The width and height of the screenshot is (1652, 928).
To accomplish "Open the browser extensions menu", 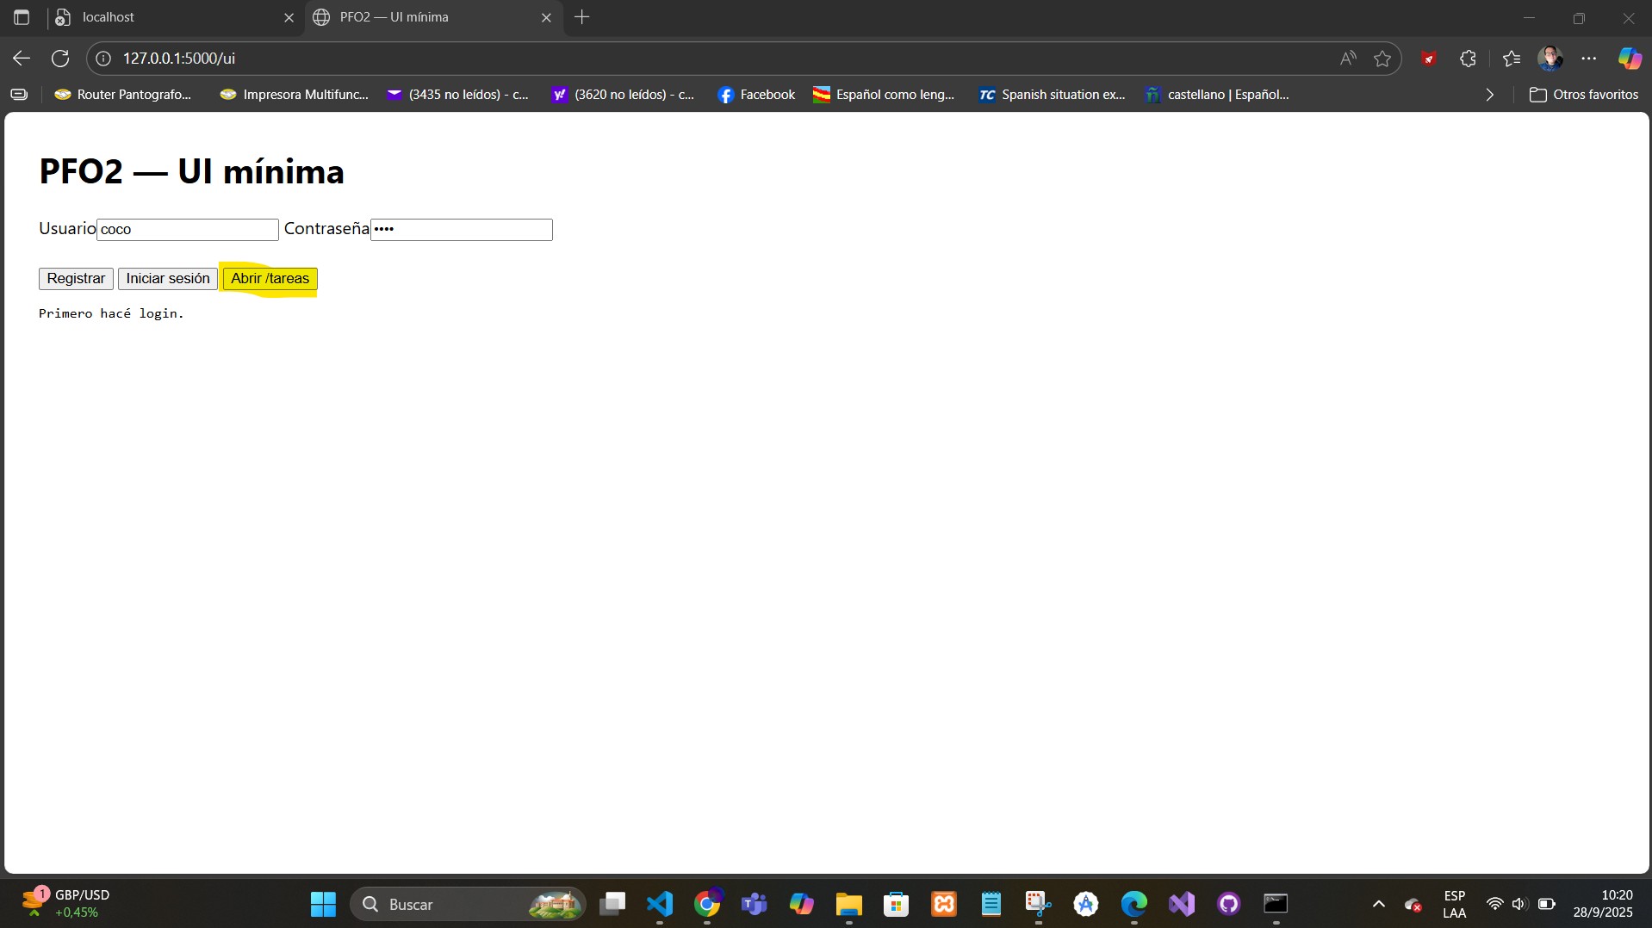I will (1469, 59).
